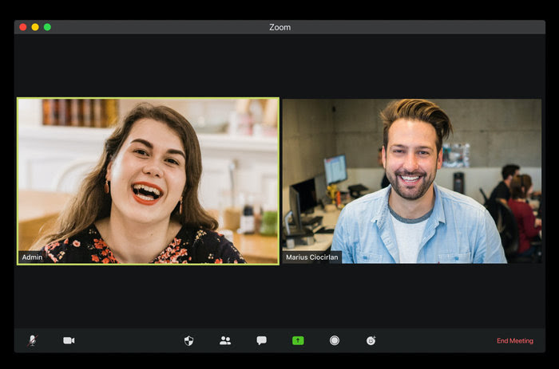559x369 pixels.
Task: Open the Security shield options
Action: pyautogui.click(x=189, y=340)
